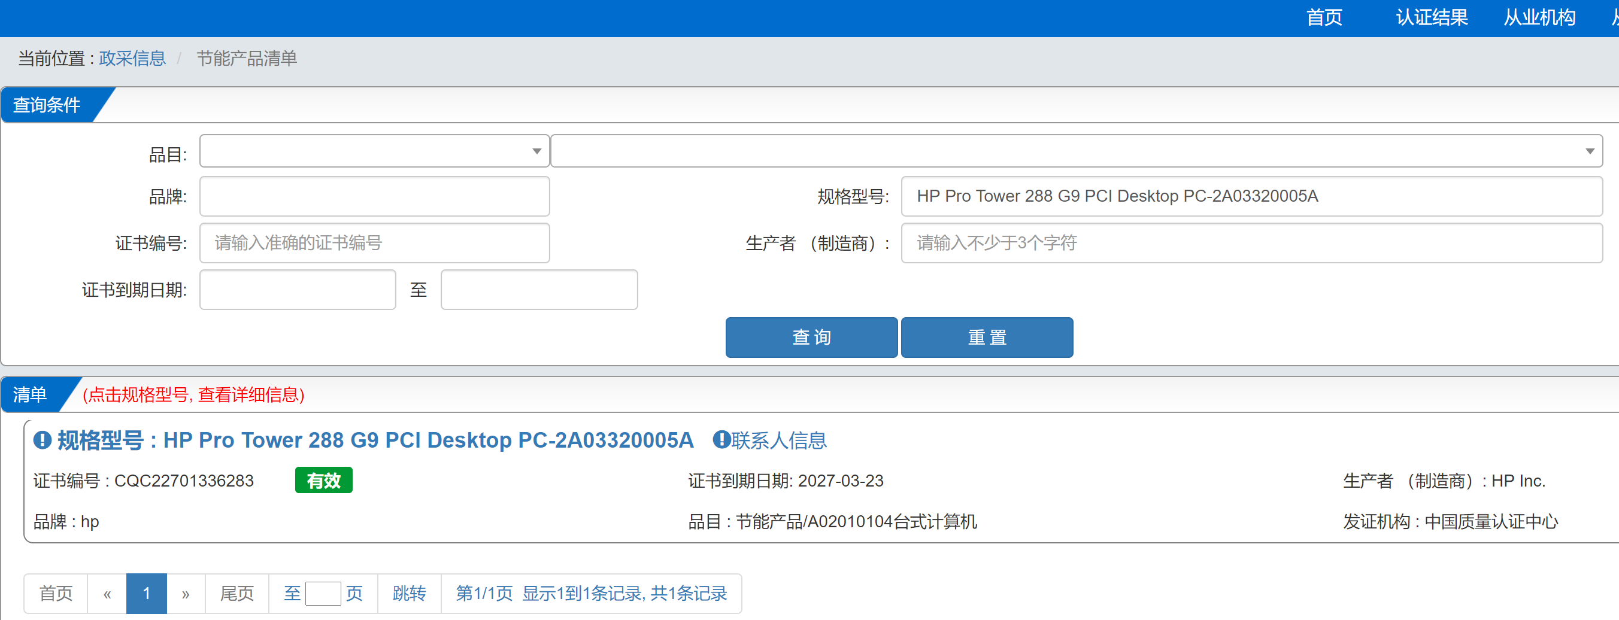Viewport: 1619px width, 620px height.
Task: Click the info icon before 规格型号 heading
Action: tap(42, 440)
